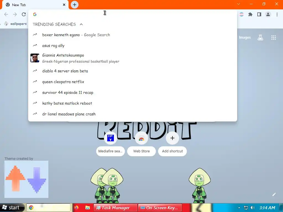This screenshot has height=212, width=283.
Task: Close the New Tab tab
Action: coord(64,5)
